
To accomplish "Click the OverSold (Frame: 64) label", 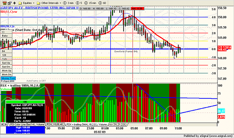I will [126, 51].
